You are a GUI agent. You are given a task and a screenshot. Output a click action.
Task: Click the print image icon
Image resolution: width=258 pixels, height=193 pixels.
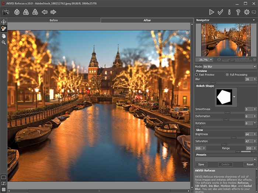[35, 12]
